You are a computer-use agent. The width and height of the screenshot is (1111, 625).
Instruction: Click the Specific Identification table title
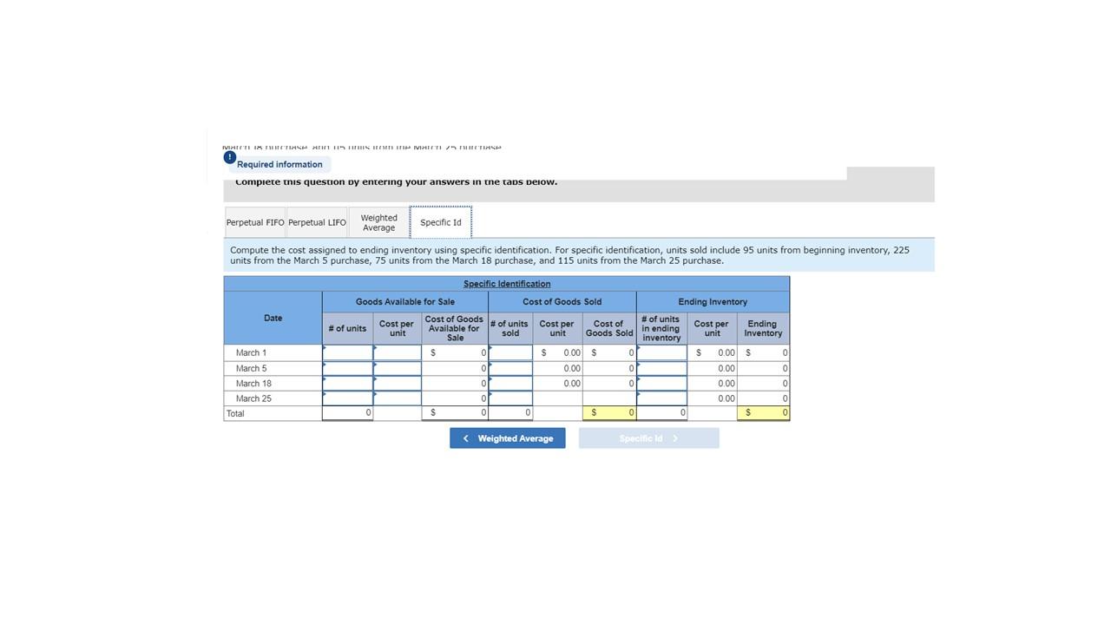507,284
